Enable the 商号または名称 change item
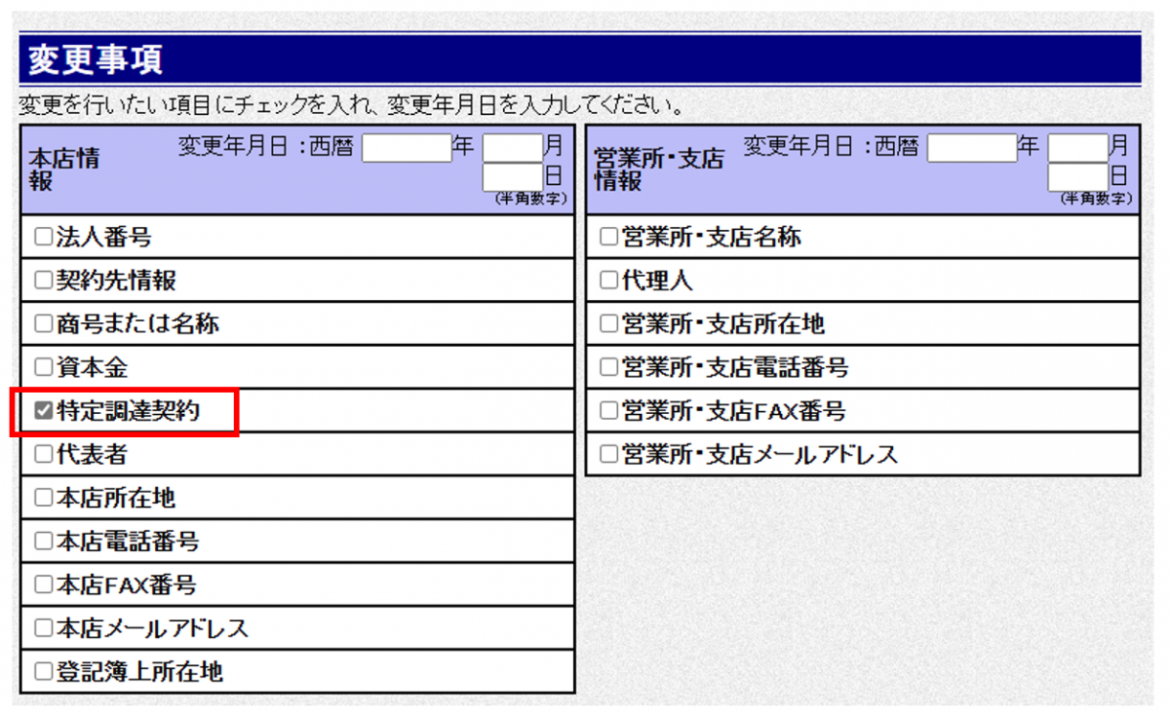The height and width of the screenshot is (713, 1170). 41,322
